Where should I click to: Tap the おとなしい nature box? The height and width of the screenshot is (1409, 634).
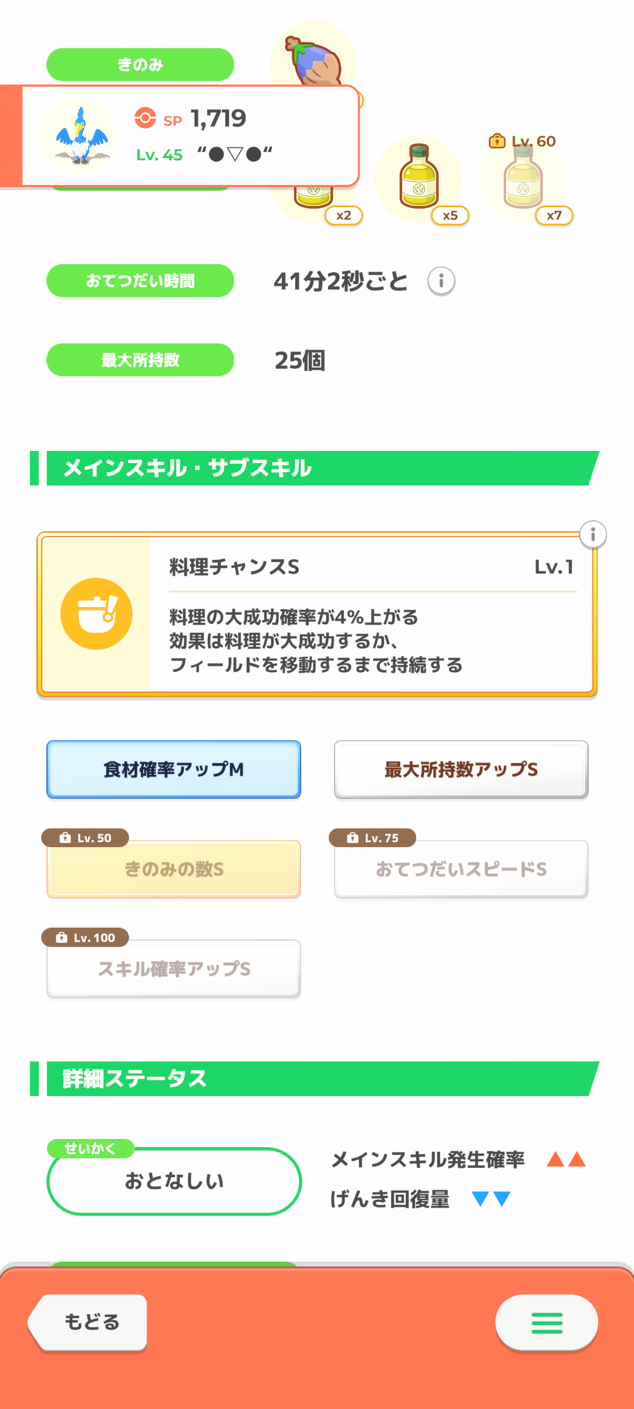(174, 1181)
